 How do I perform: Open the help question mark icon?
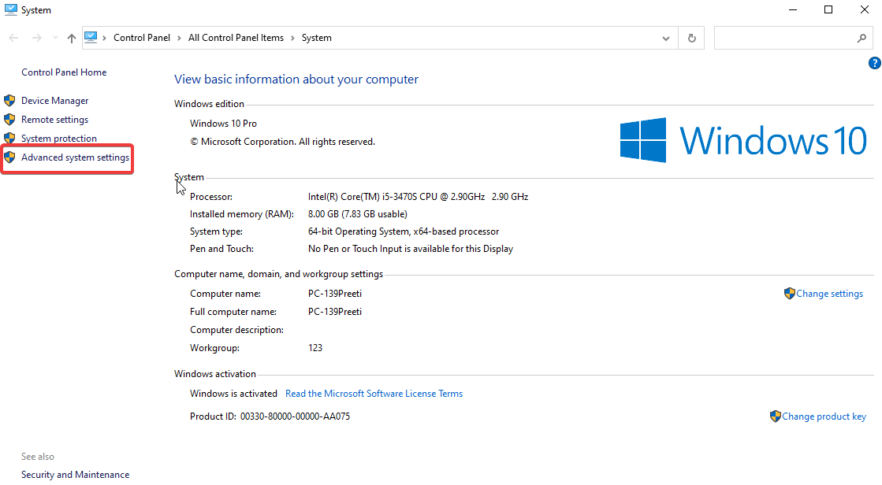coord(875,63)
